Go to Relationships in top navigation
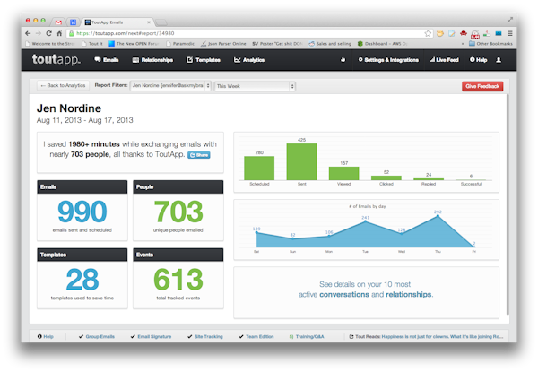The height and width of the screenshot is (372, 538). point(152,60)
